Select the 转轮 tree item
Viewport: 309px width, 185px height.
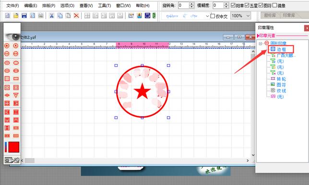click(x=281, y=79)
